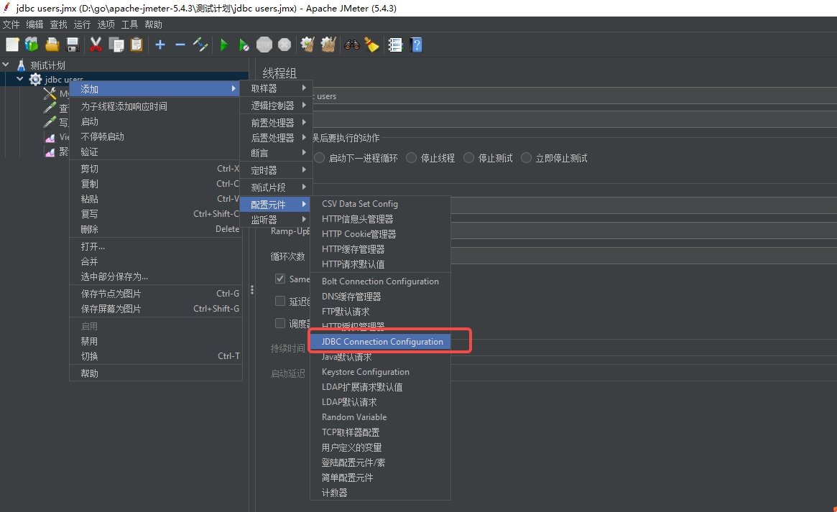Click the grey Stop sign icon

point(264,45)
